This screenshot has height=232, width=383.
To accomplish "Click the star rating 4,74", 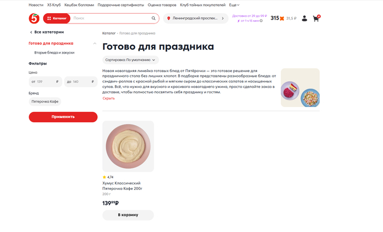I will click(108, 177).
